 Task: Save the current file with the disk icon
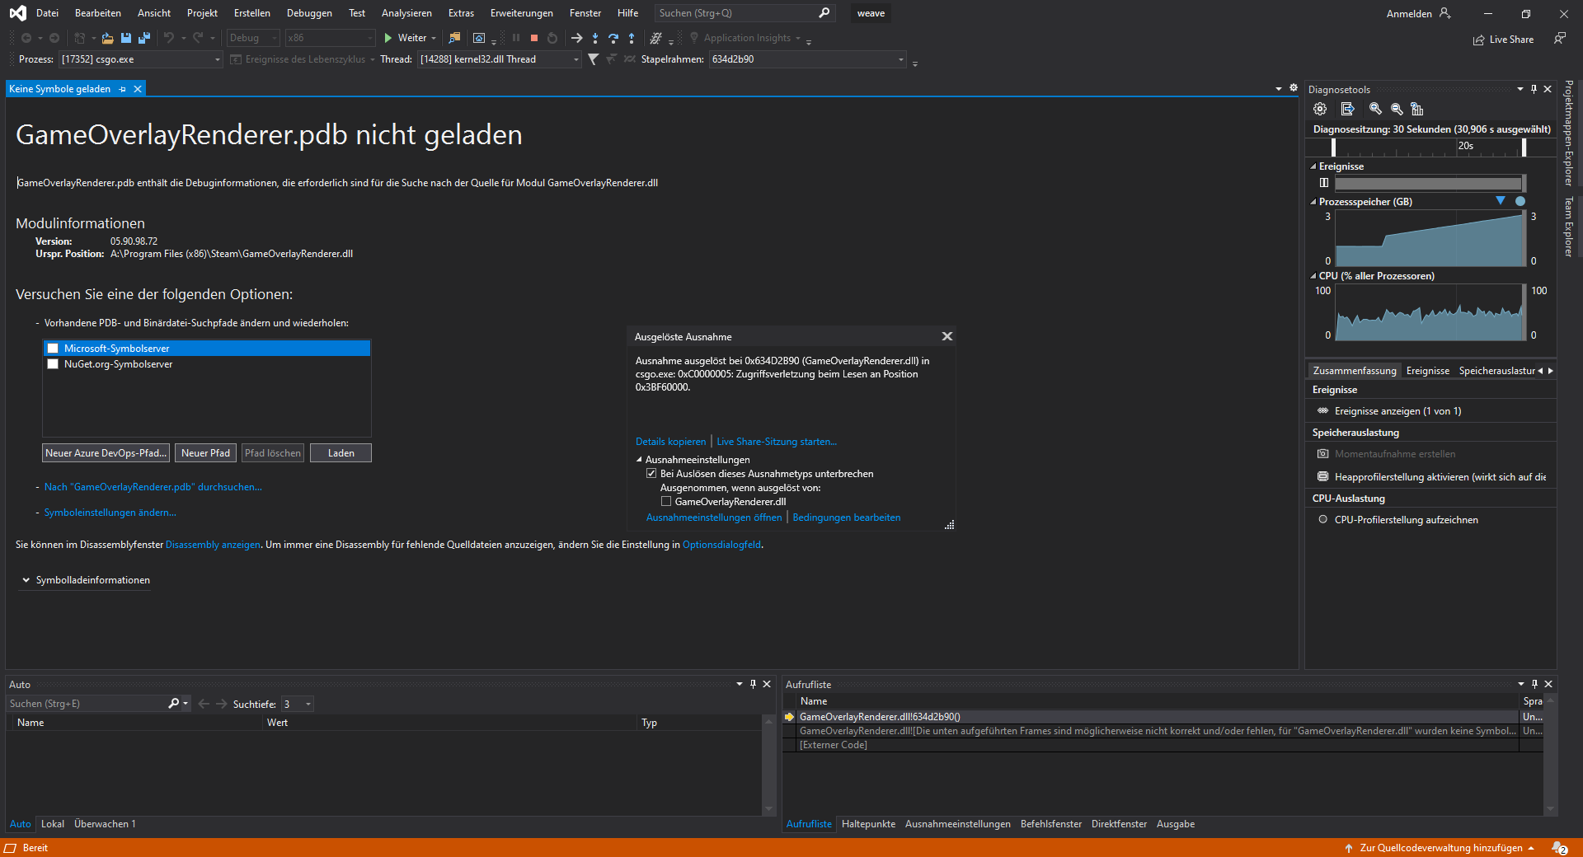(126, 38)
